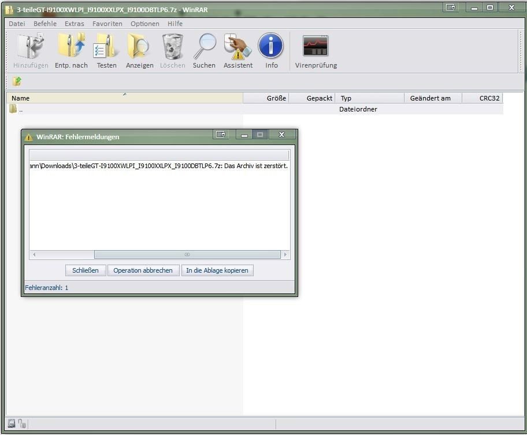Go up one folder level icon
Image resolution: width=527 pixels, height=435 pixels.
pyautogui.click(x=17, y=81)
